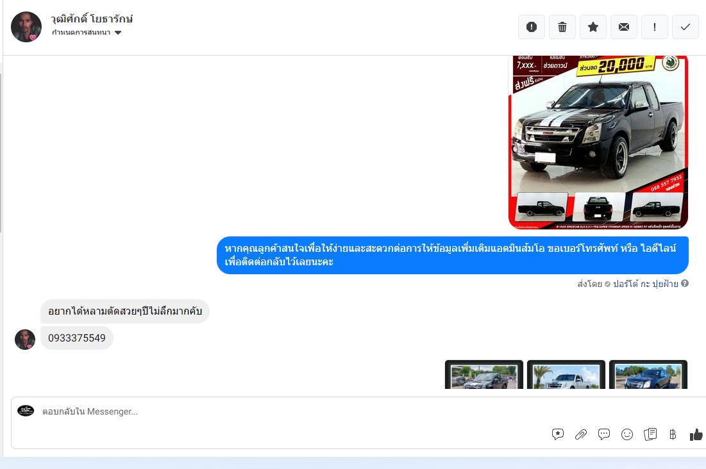
Task: Open the speech bubble with dots icon
Action: pyautogui.click(x=604, y=434)
